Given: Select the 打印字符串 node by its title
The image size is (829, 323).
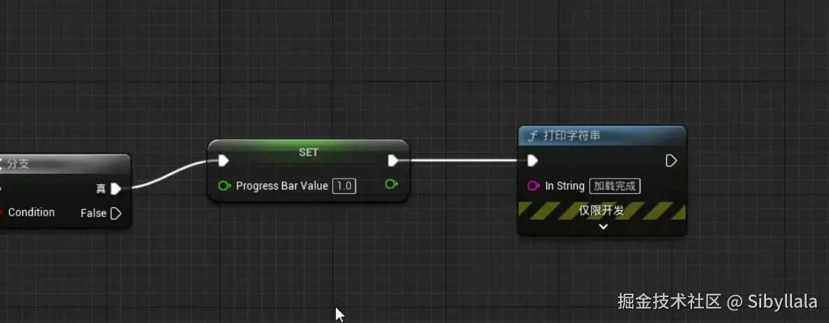Looking at the screenshot, I should pyautogui.click(x=571, y=136).
